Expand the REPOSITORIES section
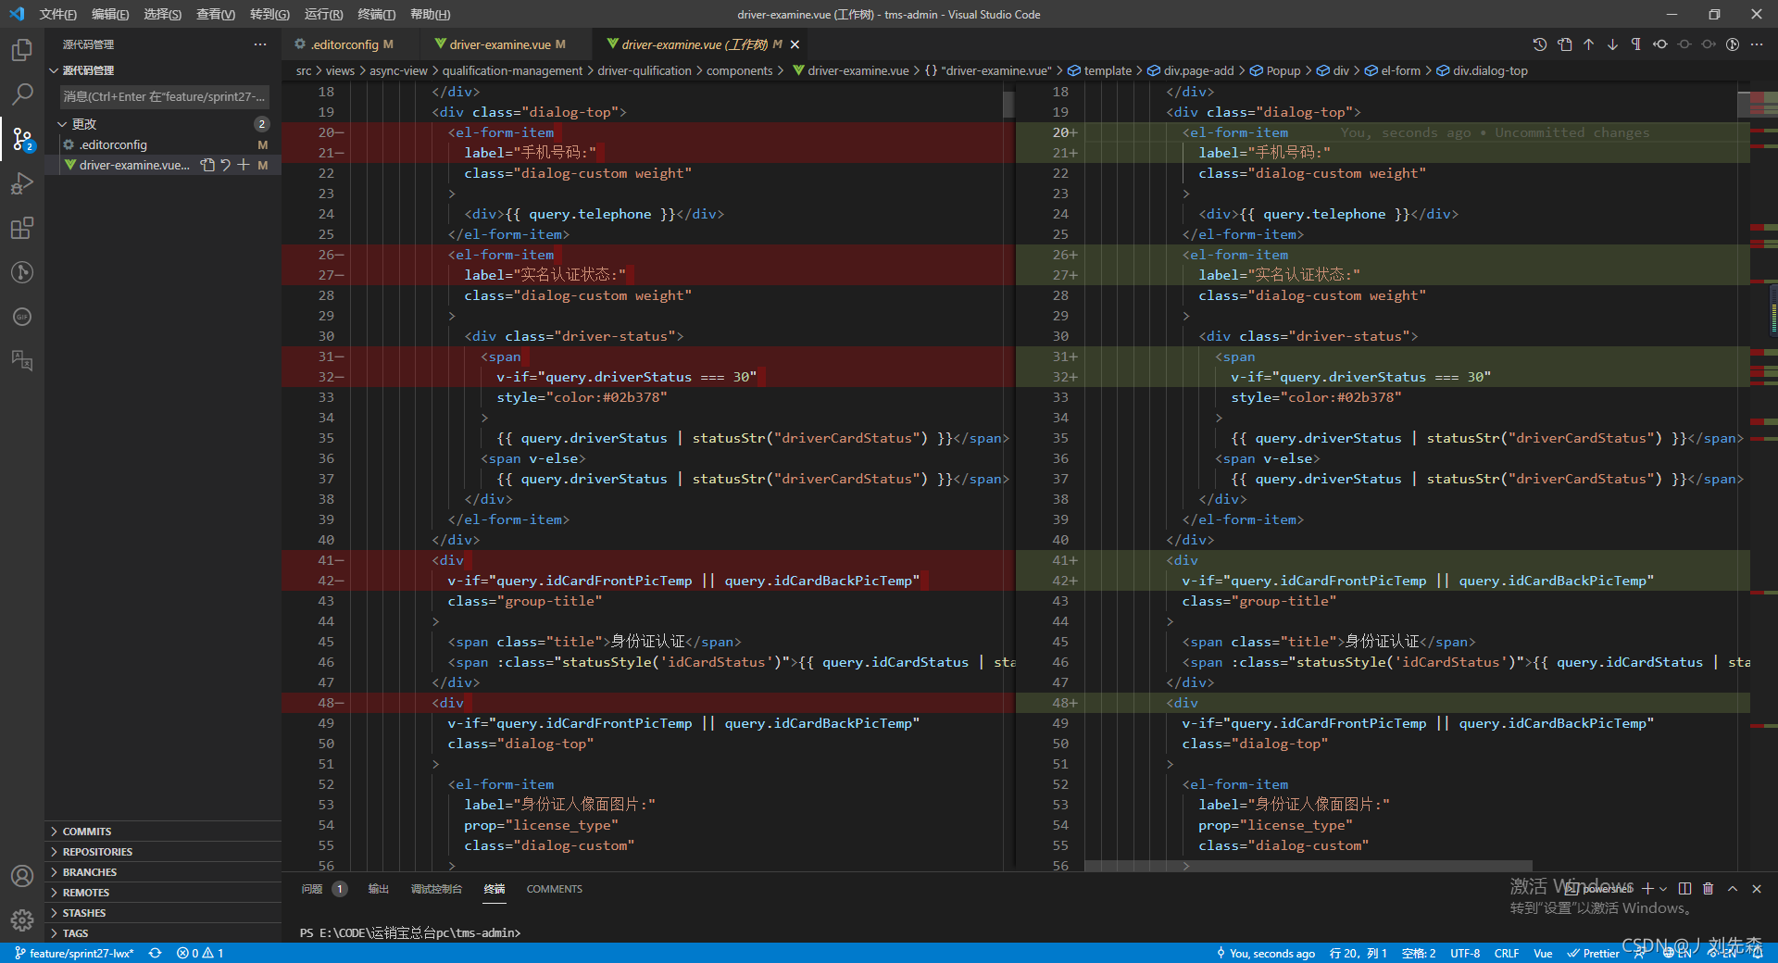Image resolution: width=1778 pixels, height=963 pixels. tap(163, 852)
